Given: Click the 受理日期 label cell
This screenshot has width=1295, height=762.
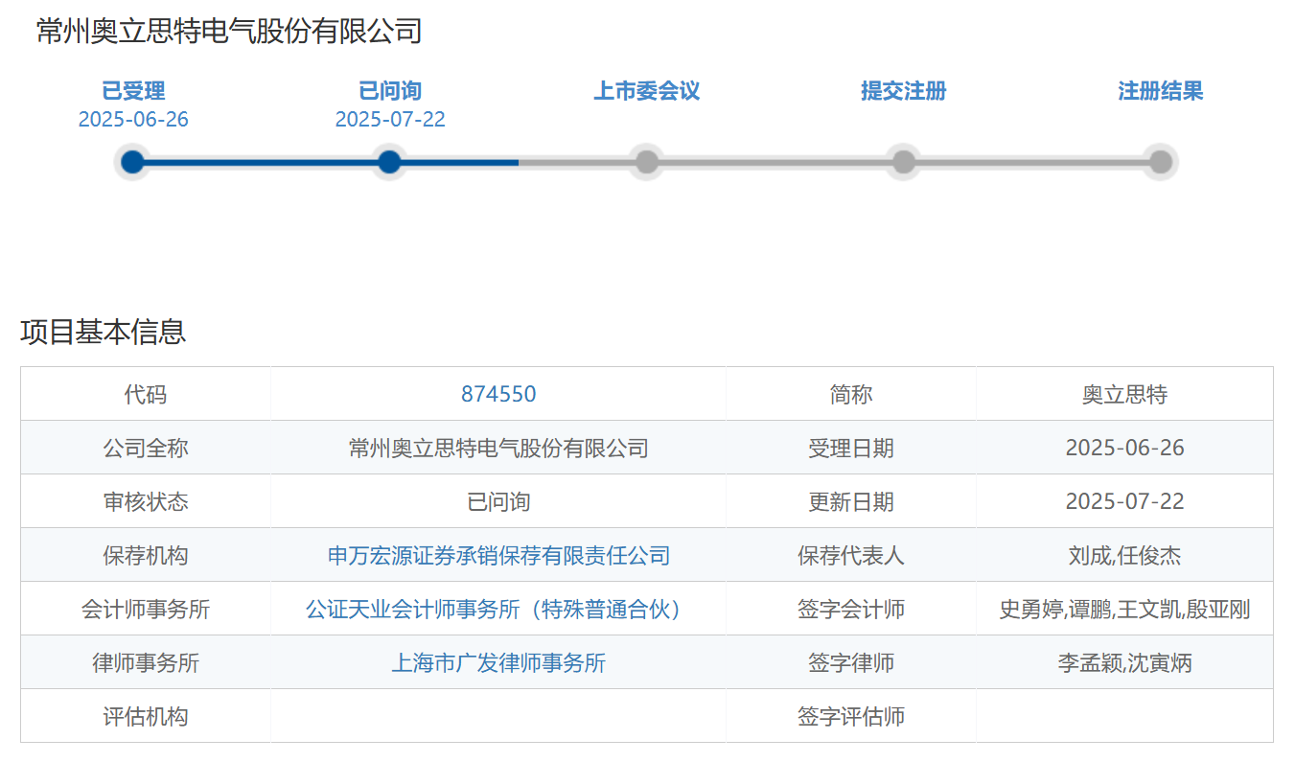Looking at the screenshot, I should [x=851, y=448].
